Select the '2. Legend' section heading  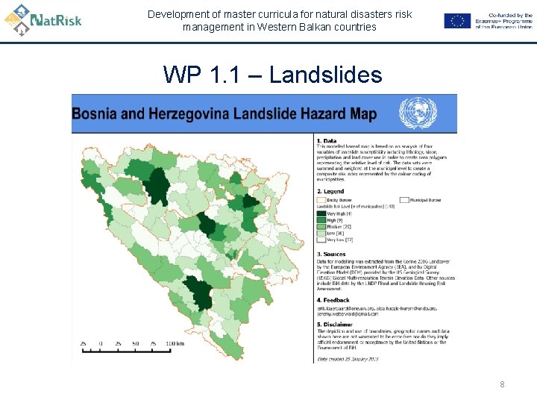[x=330, y=192]
